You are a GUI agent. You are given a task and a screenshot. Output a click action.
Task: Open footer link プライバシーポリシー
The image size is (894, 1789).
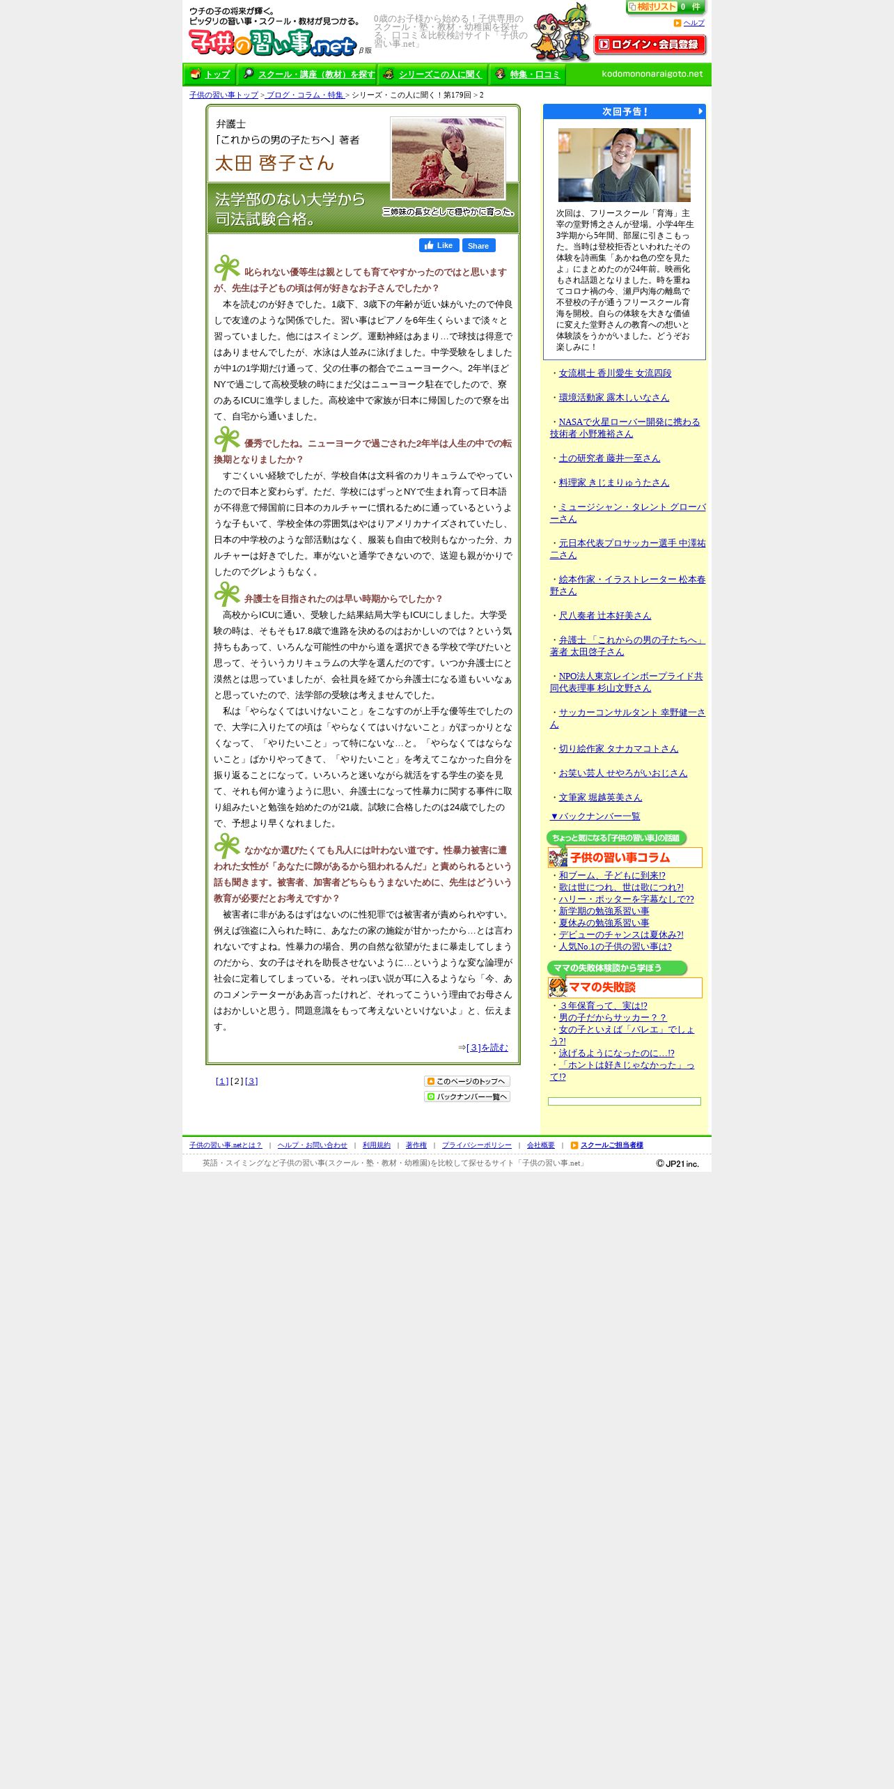click(476, 1145)
